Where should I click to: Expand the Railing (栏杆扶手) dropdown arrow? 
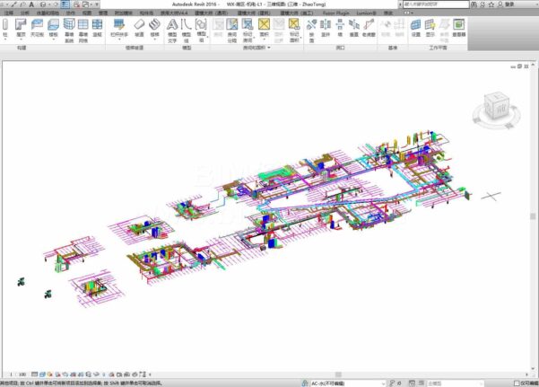pos(119,40)
